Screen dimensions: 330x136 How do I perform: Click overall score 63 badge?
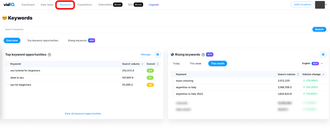150,71
